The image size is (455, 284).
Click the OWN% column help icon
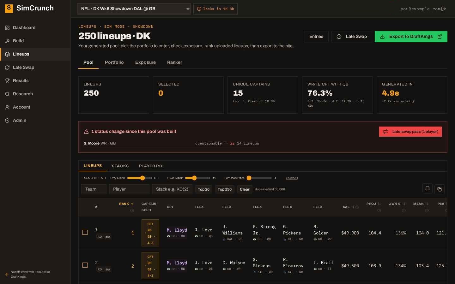click(x=404, y=210)
